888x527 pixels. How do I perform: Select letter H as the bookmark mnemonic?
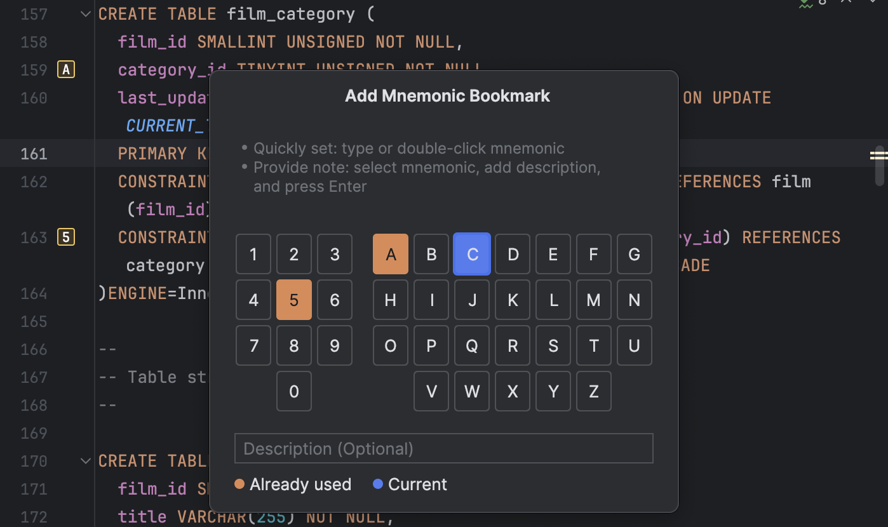[x=390, y=300]
